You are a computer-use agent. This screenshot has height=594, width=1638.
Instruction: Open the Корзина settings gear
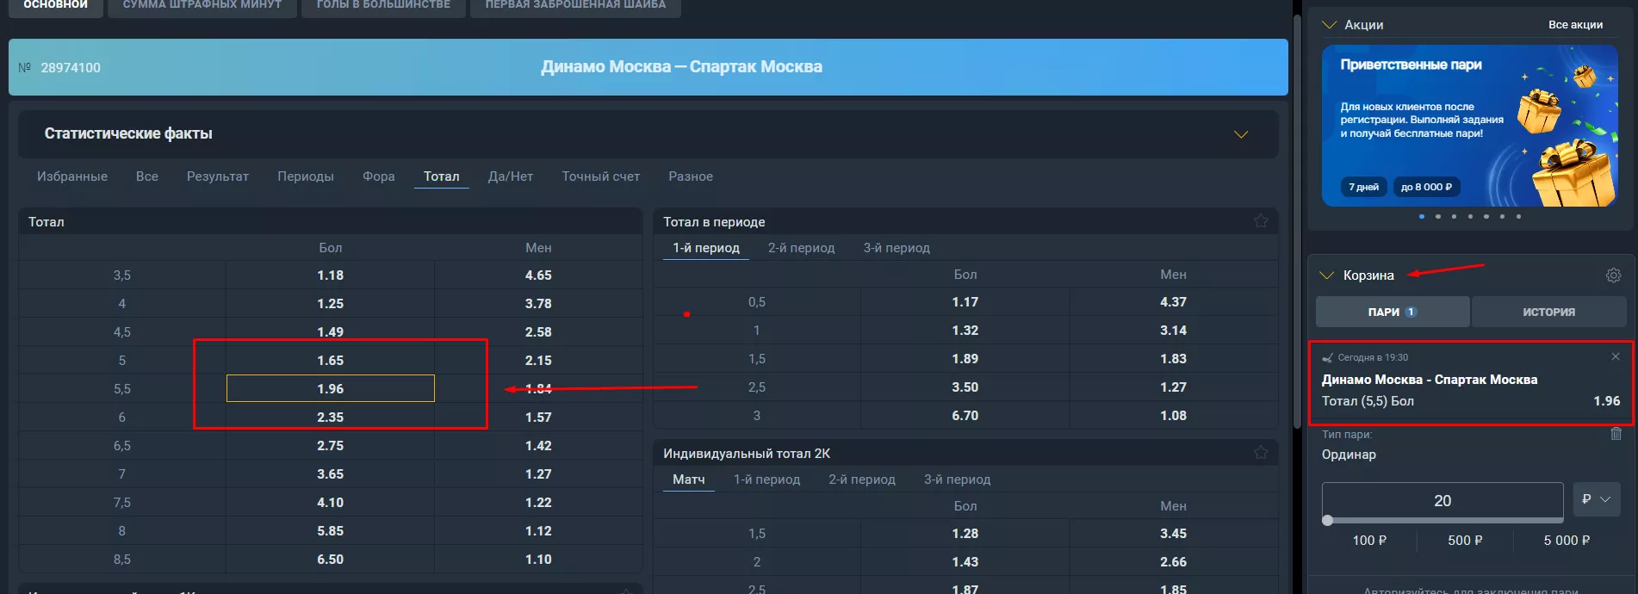click(x=1613, y=275)
